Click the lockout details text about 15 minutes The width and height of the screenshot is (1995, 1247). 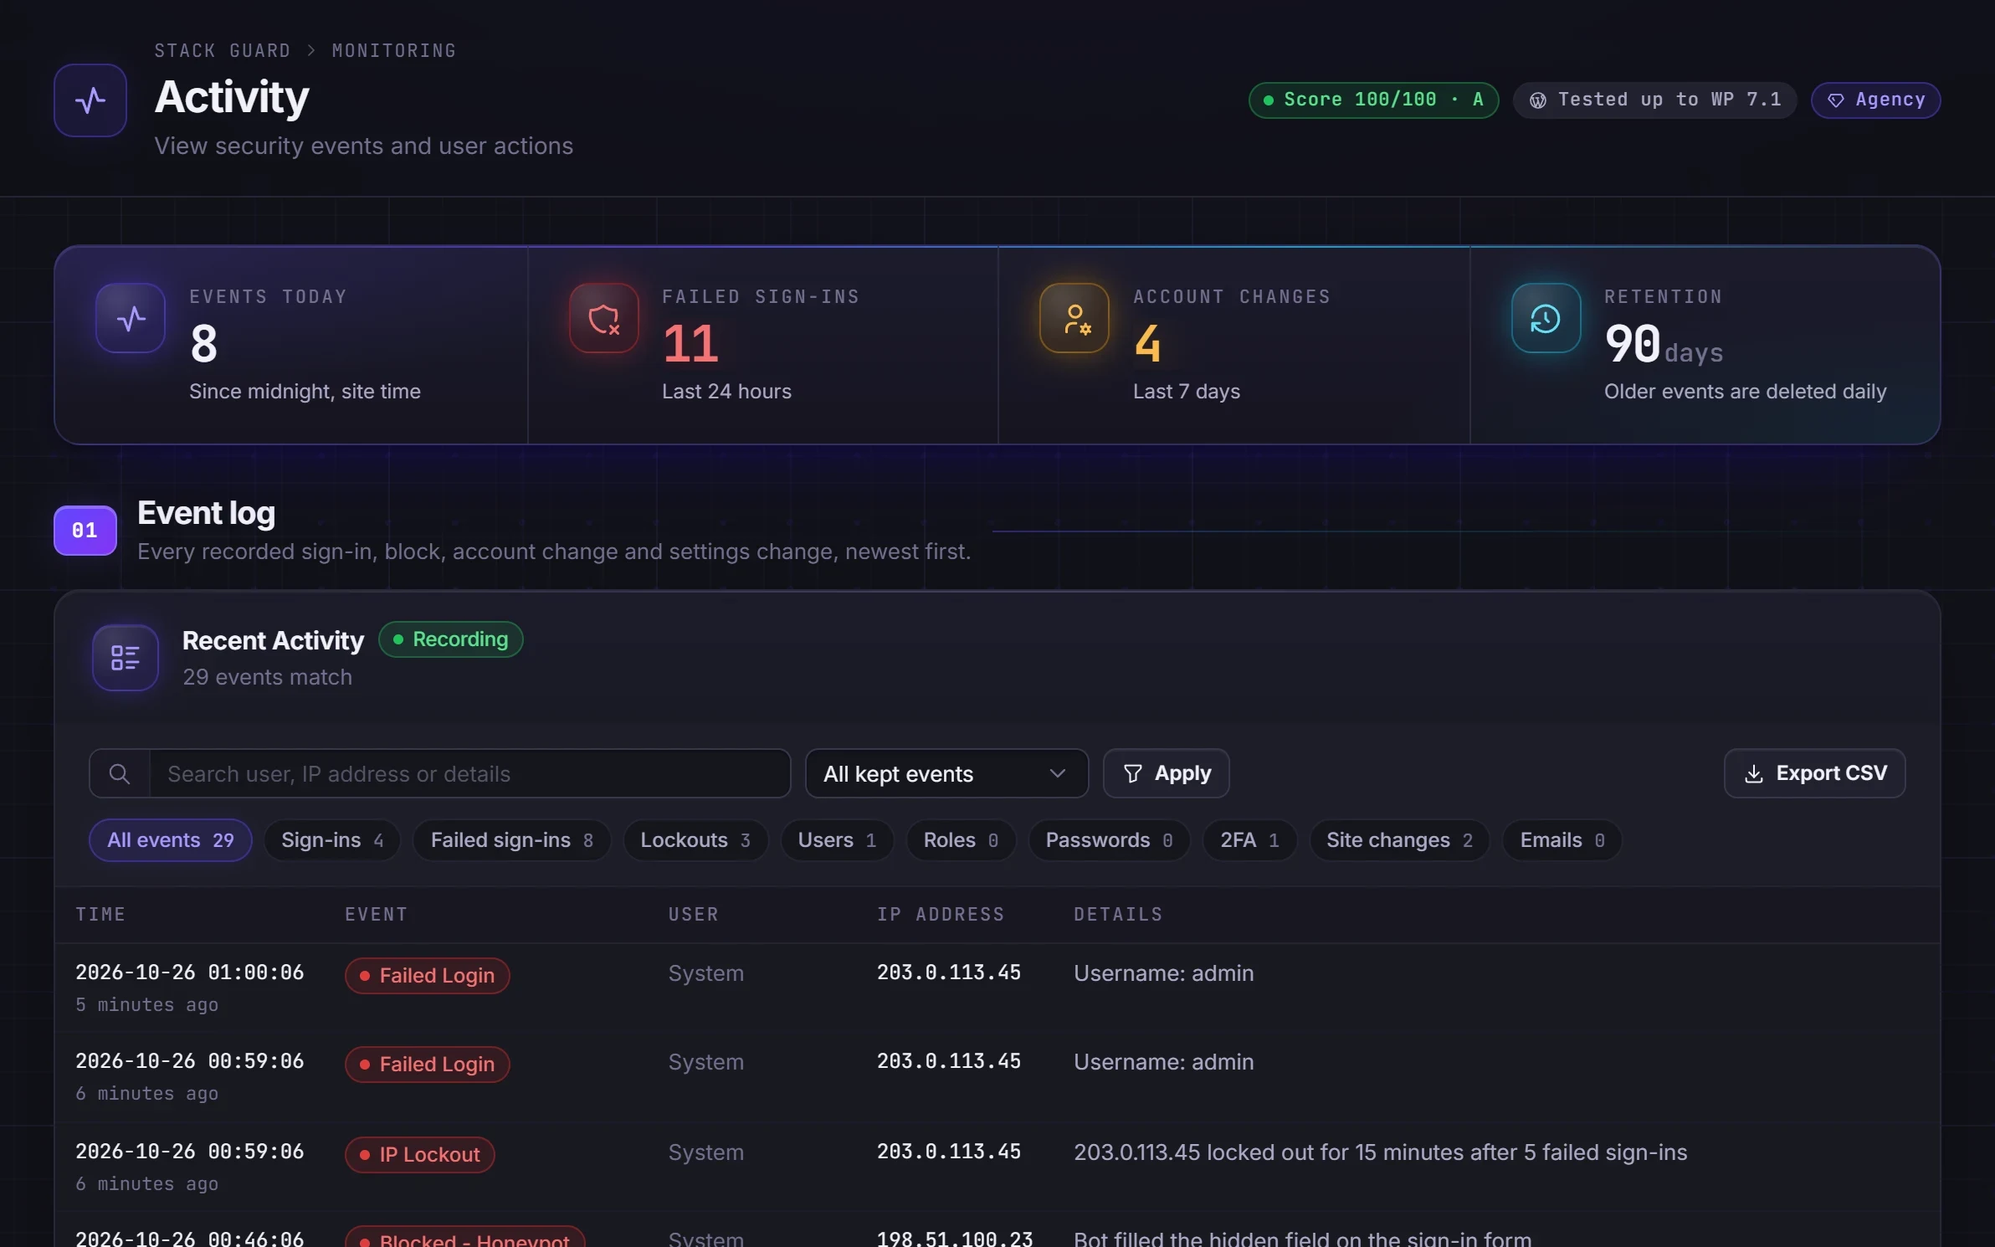1380,1152
